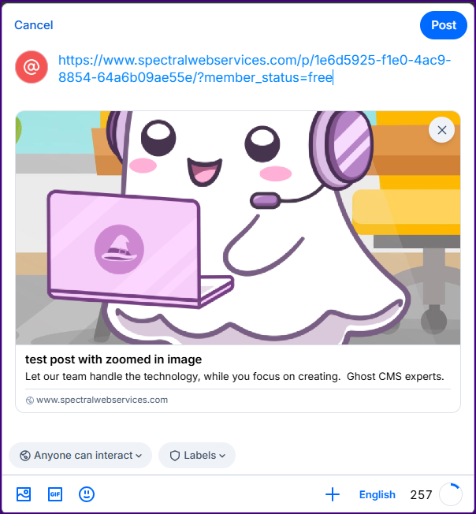Open the 'Anyone can interact' dropdown
Image resolution: width=476 pixels, height=514 pixels.
tap(80, 455)
